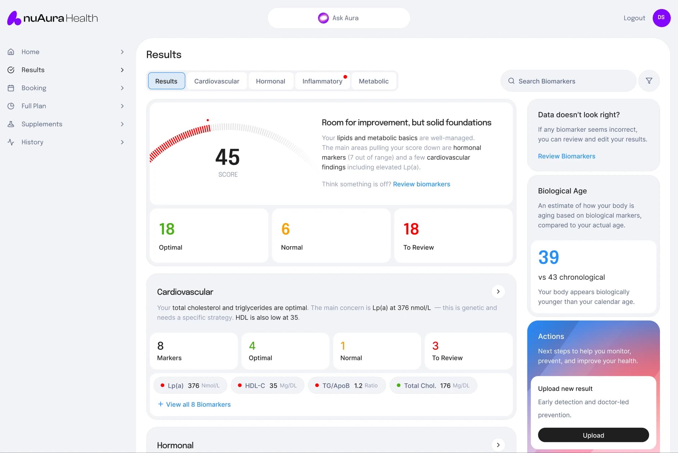
Task: Click the plus icon beside View all 8 Biomarkers
Action: tap(161, 404)
